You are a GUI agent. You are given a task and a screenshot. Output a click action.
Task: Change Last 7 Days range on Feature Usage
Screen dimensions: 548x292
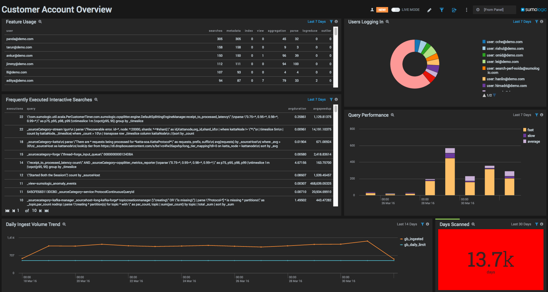(317, 21)
